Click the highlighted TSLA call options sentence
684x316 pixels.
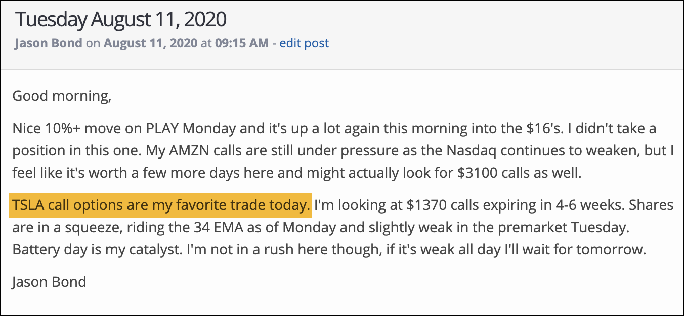(x=161, y=205)
